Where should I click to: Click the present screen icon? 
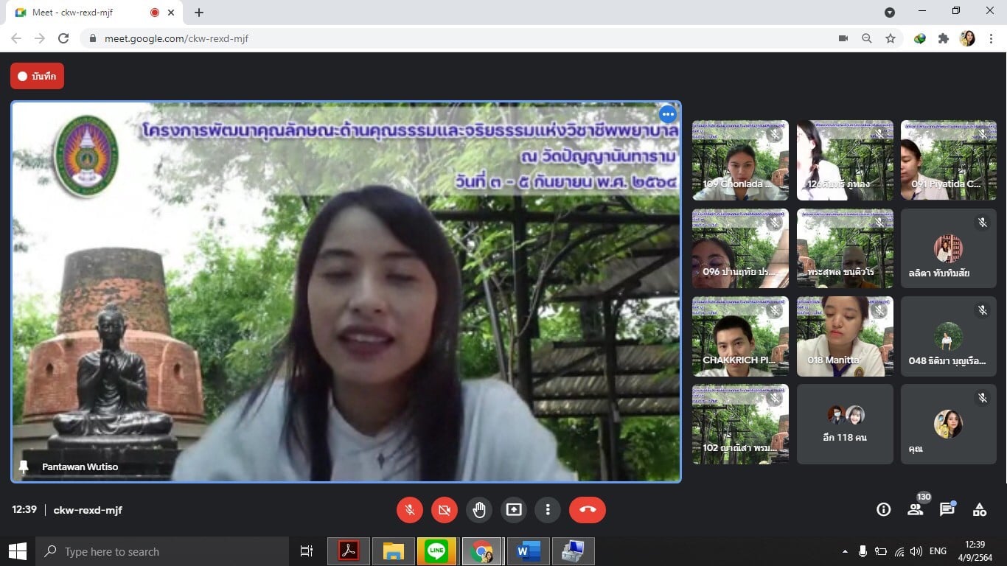click(514, 510)
